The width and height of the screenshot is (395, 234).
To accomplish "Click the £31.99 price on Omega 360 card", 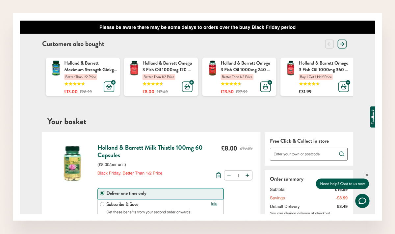I will [x=305, y=92].
